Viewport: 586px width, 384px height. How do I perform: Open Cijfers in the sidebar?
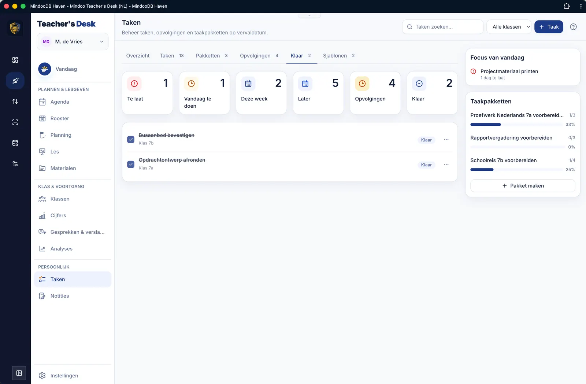click(73, 215)
